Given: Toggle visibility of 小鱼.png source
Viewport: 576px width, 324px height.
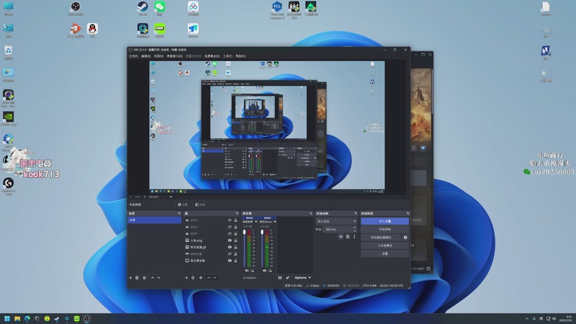Looking at the screenshot, I should [230, 240].
